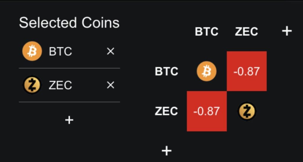Click the red -0.87 cell in the BTC row
The image size is (303, 162).
click(x=246, y=71)
